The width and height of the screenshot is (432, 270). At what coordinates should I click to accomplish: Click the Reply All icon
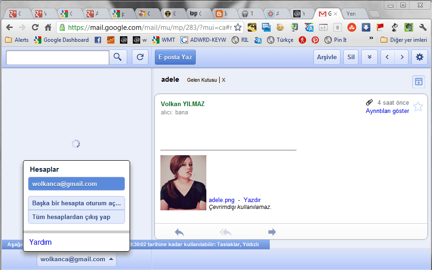pos(225,232)
